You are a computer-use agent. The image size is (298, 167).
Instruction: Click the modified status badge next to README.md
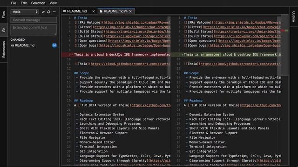point(54,45)
